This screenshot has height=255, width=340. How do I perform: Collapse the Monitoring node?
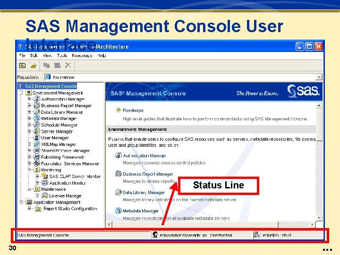click(29, 170)
